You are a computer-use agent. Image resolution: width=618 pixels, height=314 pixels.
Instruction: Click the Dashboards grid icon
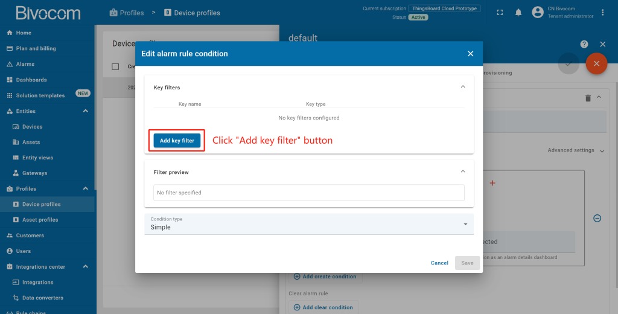[x=10, y=80]
